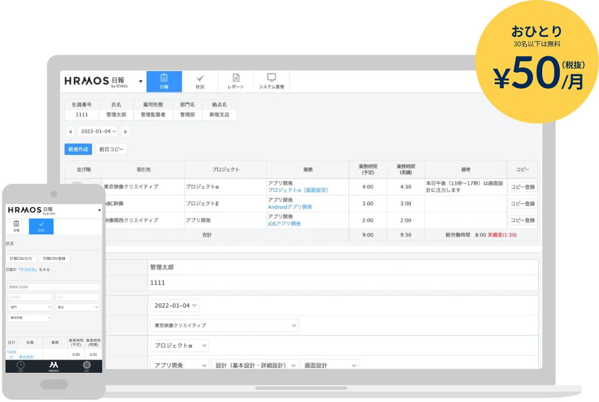Viewport: 599px width, 402px height.
Task: Tap the HRMOS logo icon in the phone's bottom bar
Action: [x=54, y=365]
